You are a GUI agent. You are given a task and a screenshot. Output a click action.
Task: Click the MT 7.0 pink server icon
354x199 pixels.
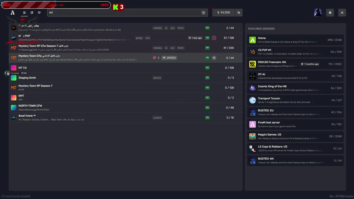click(14, 68)
